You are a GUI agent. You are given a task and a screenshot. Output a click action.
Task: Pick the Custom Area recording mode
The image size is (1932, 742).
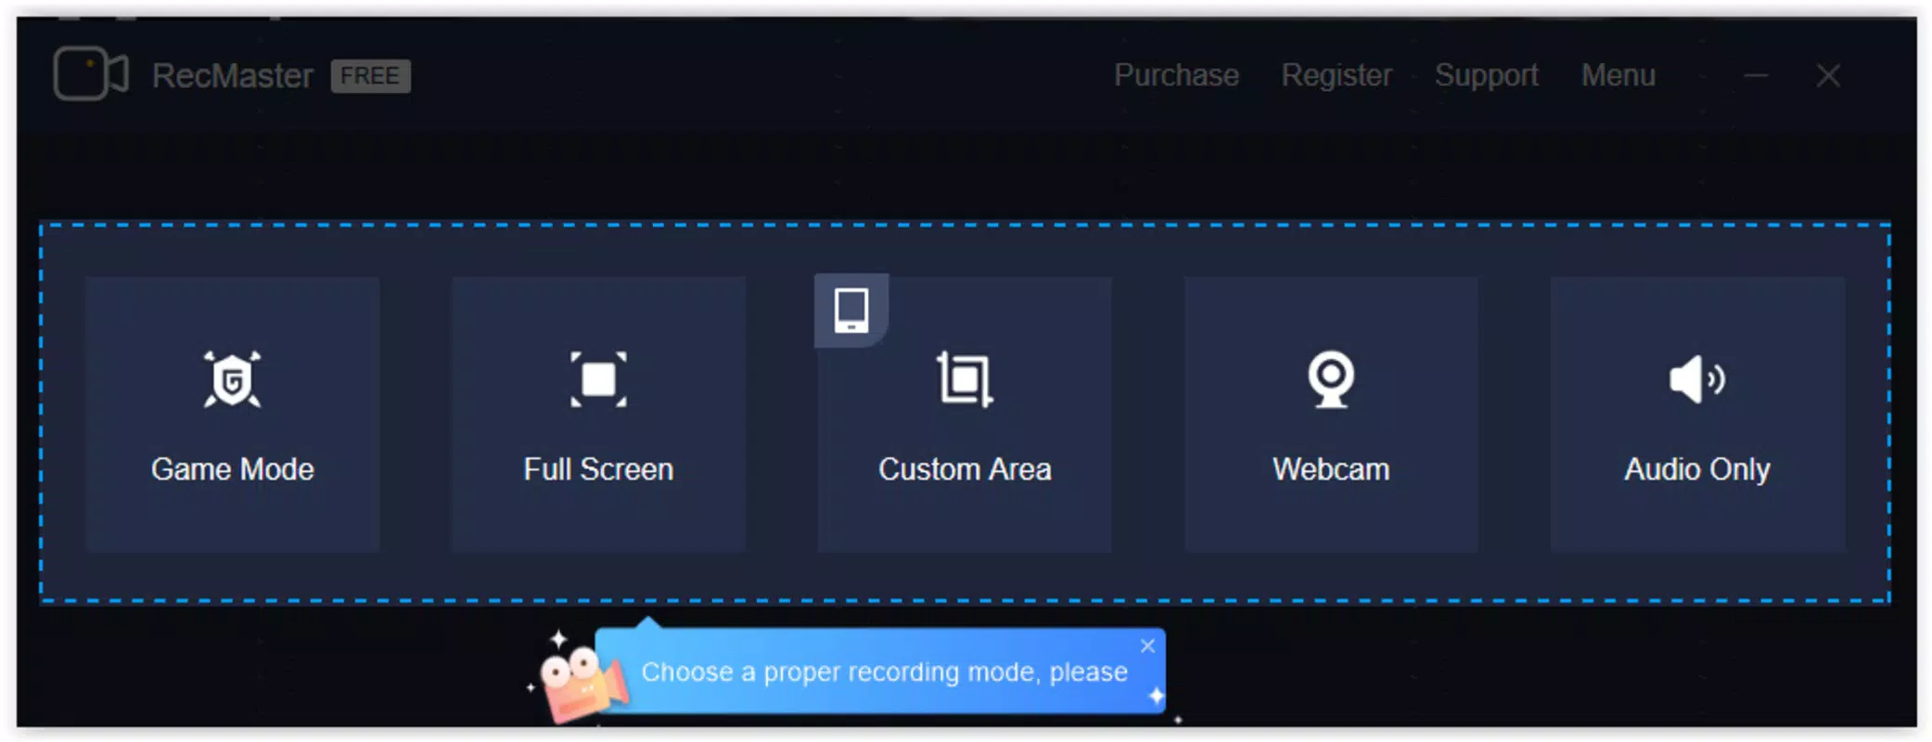(965, 415)
